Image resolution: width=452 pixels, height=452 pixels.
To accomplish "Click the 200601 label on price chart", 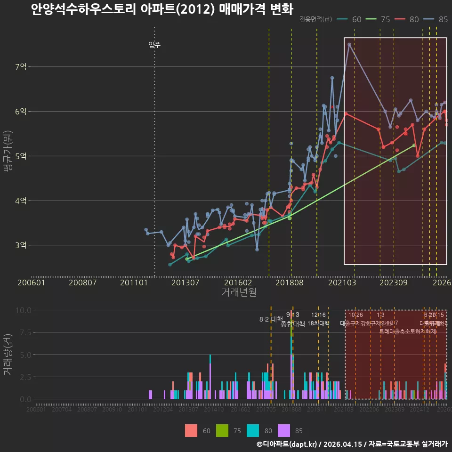I will tap(31, 282).
